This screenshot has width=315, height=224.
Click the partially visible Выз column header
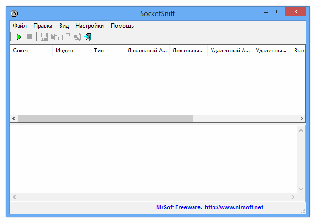298,51
